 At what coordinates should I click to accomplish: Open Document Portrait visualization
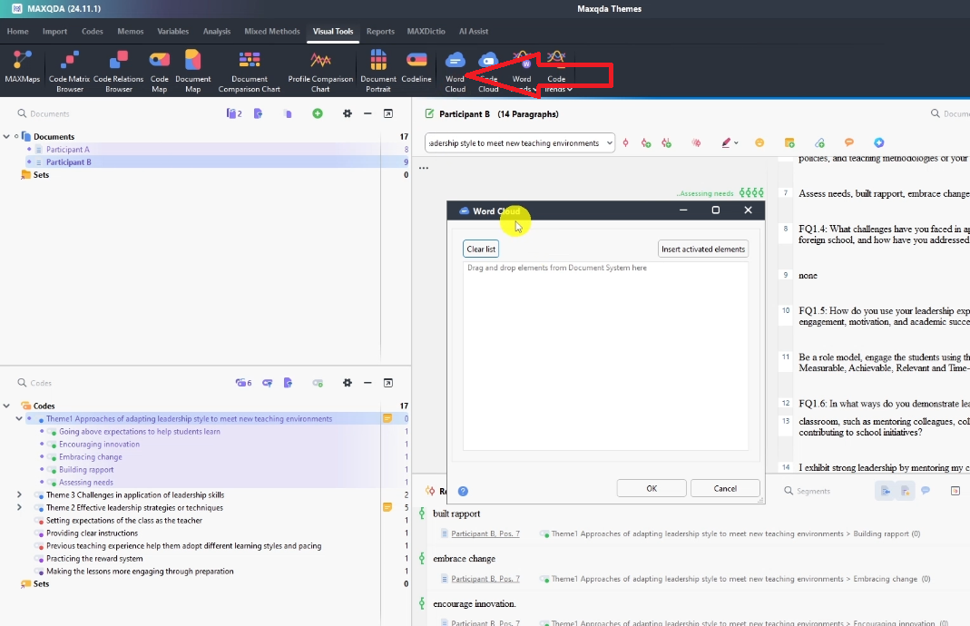(x=378, y=70)
